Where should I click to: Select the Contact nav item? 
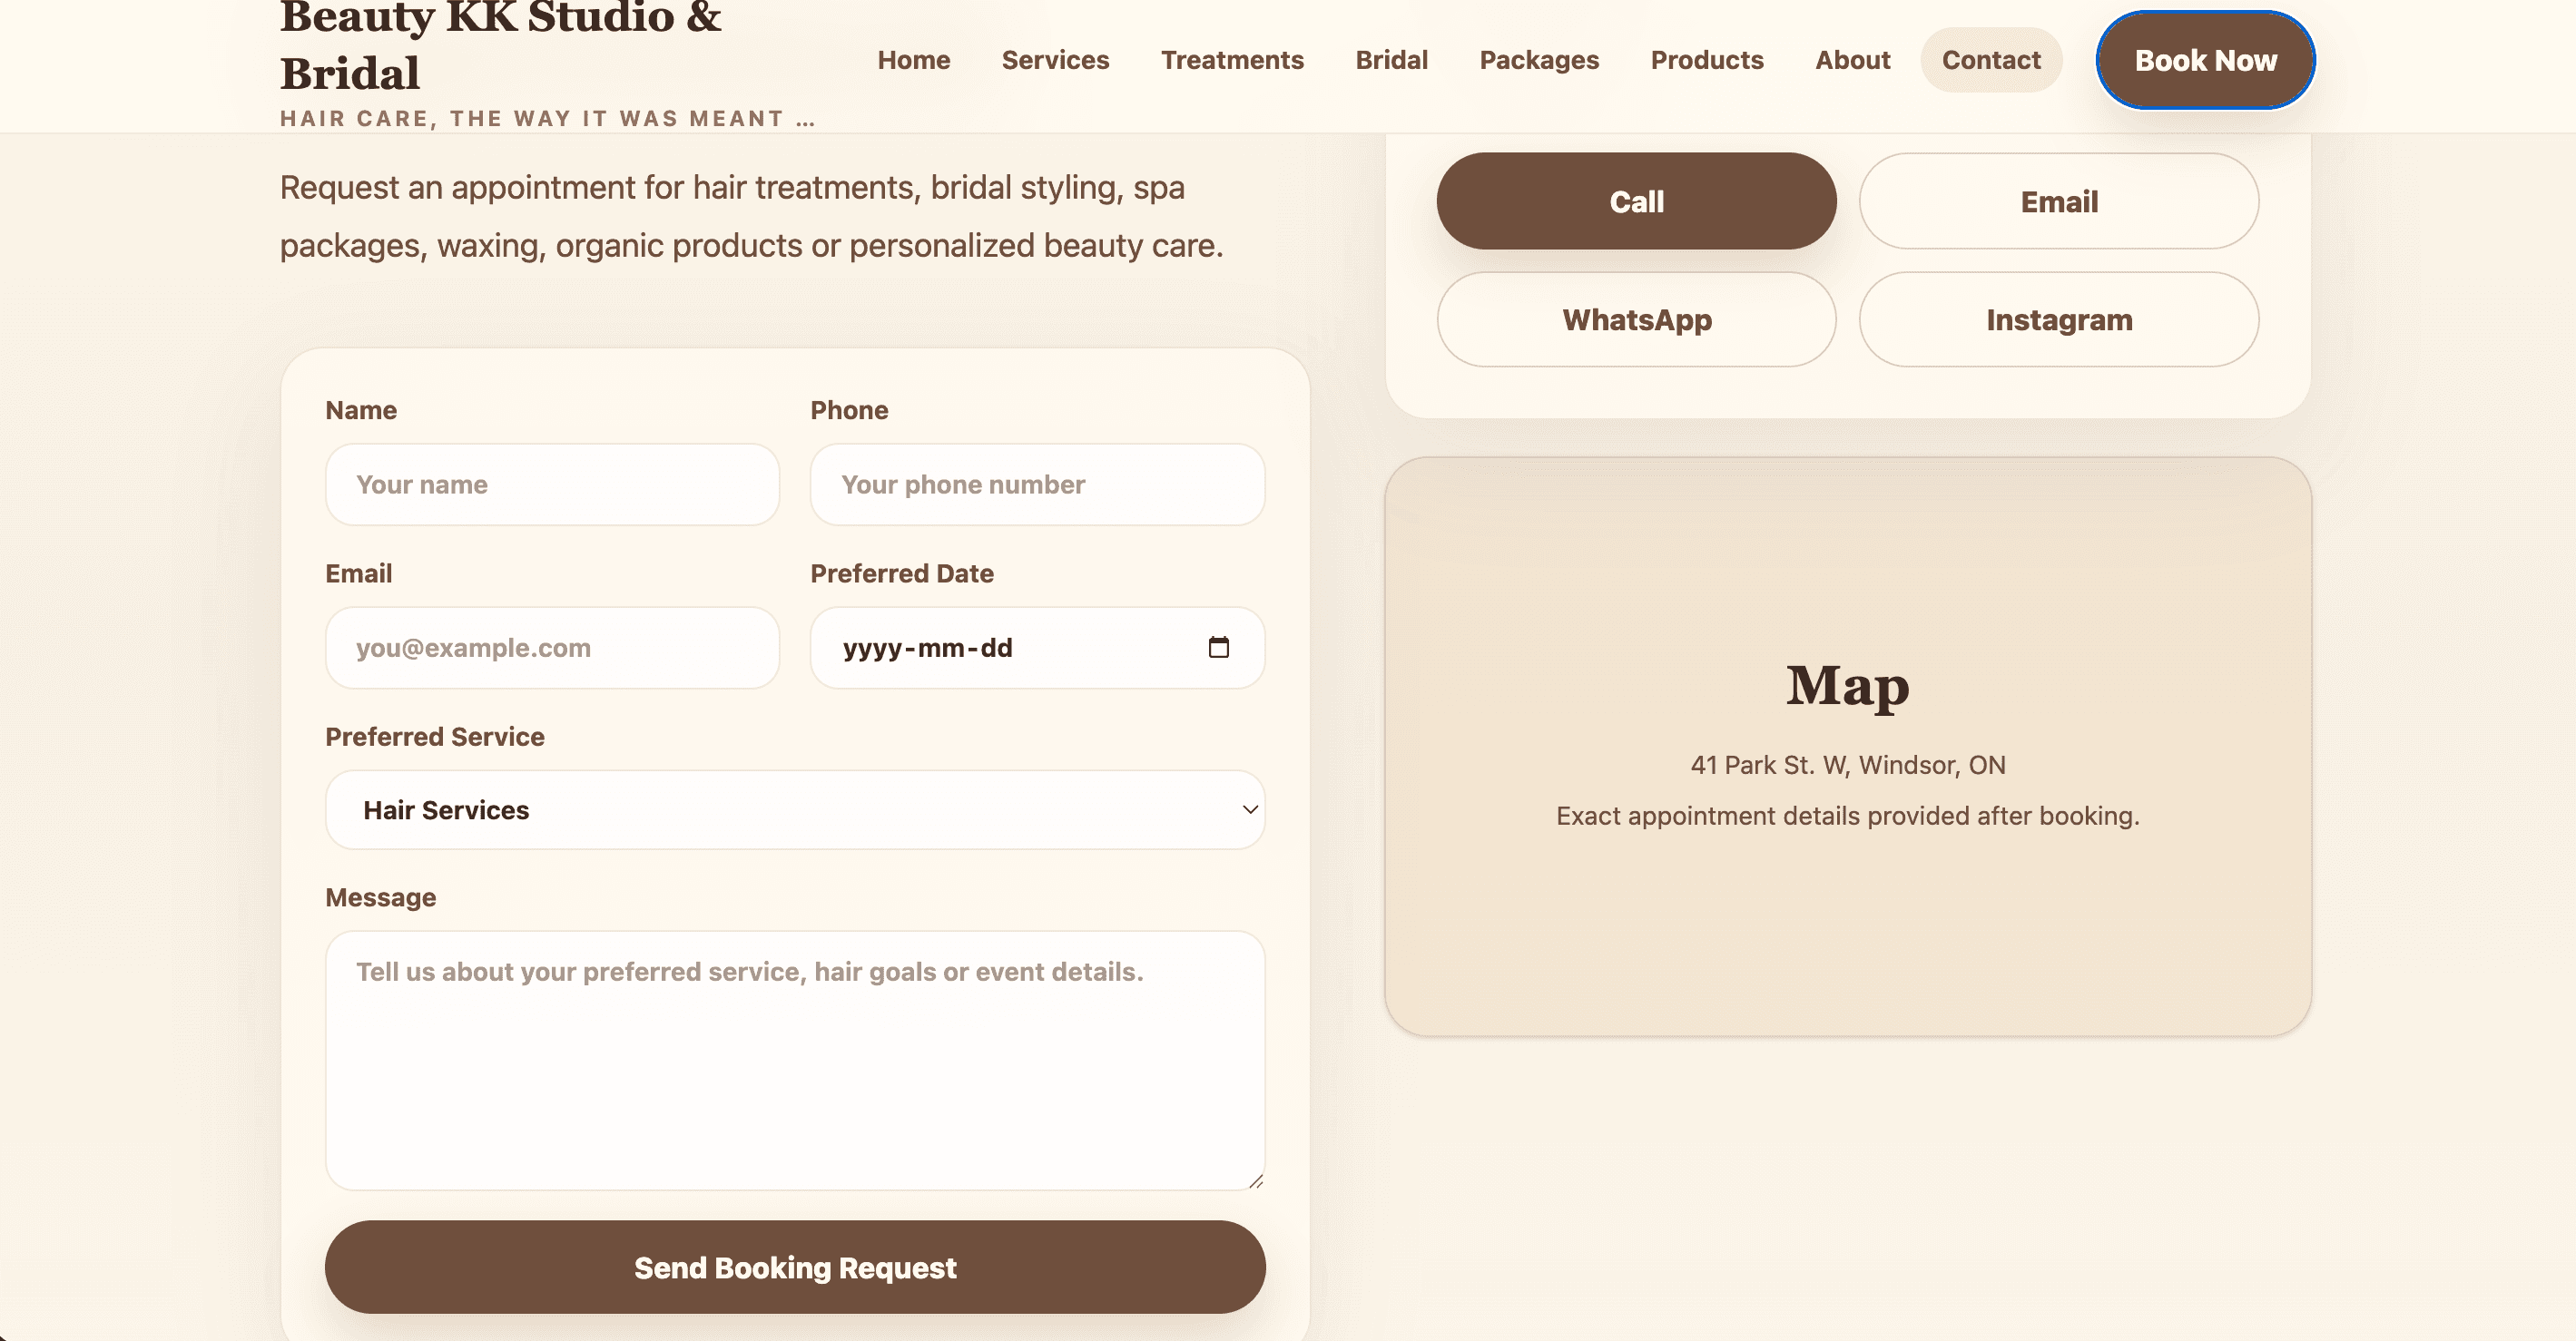pos(1991,60)
